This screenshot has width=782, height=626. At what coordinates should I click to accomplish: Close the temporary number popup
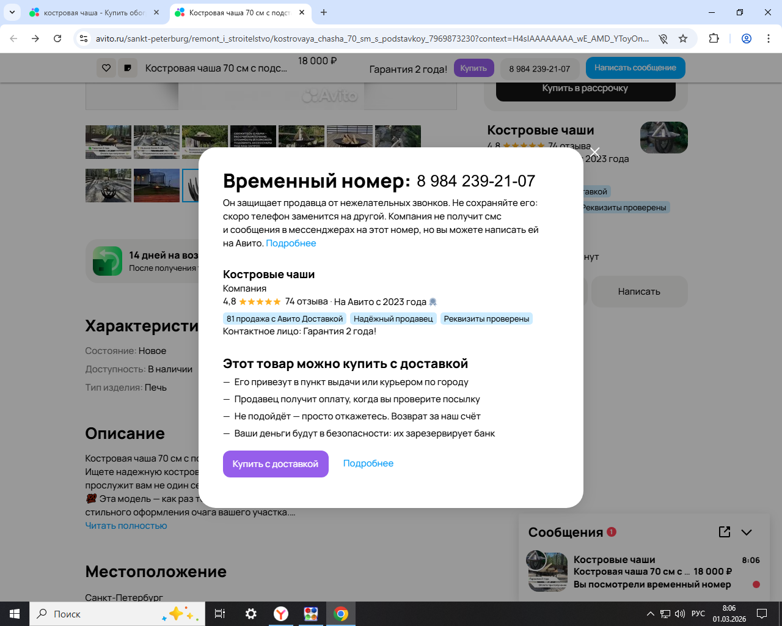(594, 152)
